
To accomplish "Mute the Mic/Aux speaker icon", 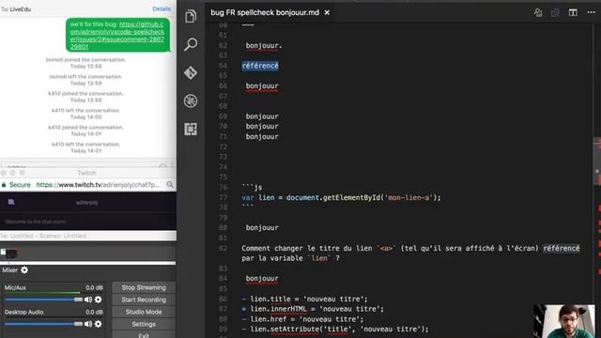I will pos(88,300).
